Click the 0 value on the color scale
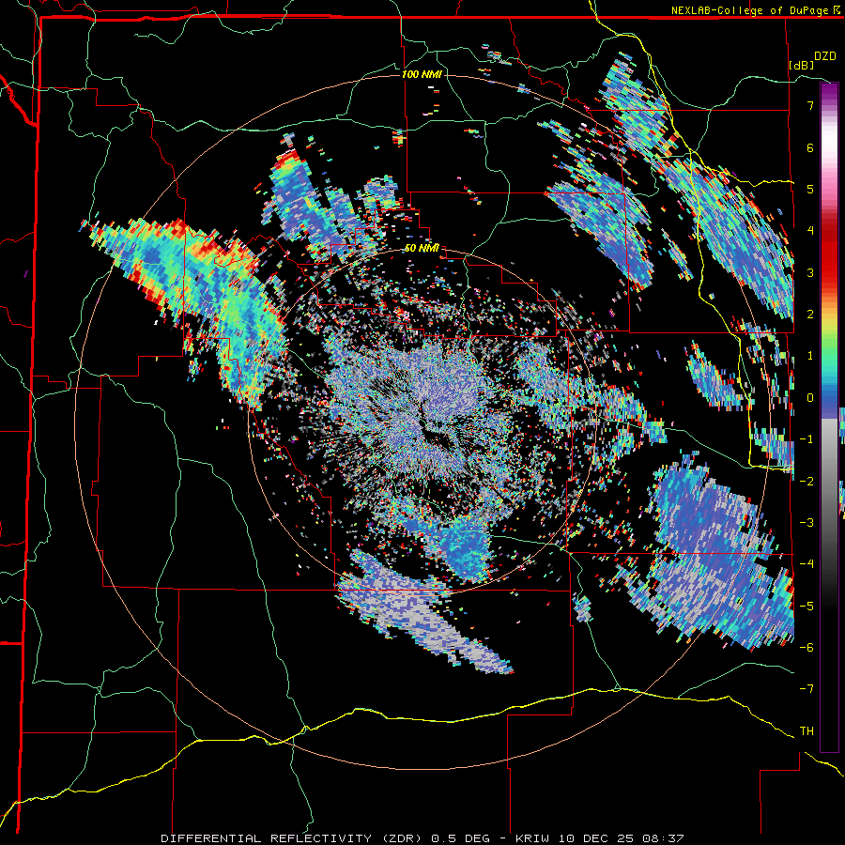845x845 pixels. tap(810, 398)
